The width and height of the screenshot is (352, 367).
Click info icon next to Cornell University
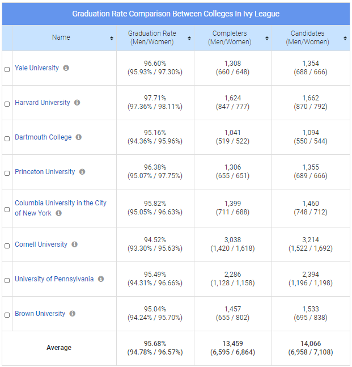(x=74, y=244)
